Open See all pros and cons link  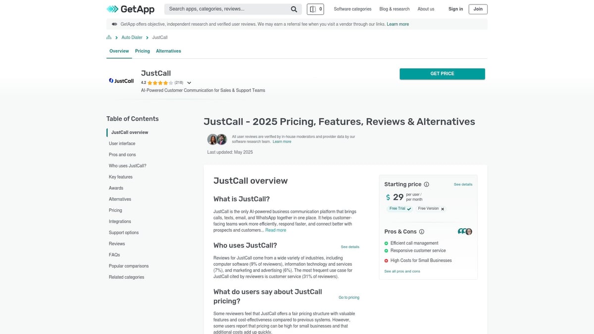point(402,271)
